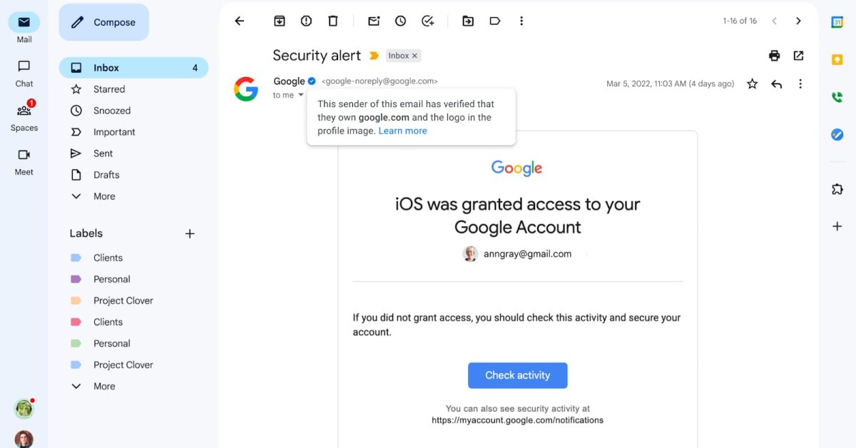Open the Learn more link in the tooltip
The height and width of the screenshot is (448, 856).
[403, 131]
